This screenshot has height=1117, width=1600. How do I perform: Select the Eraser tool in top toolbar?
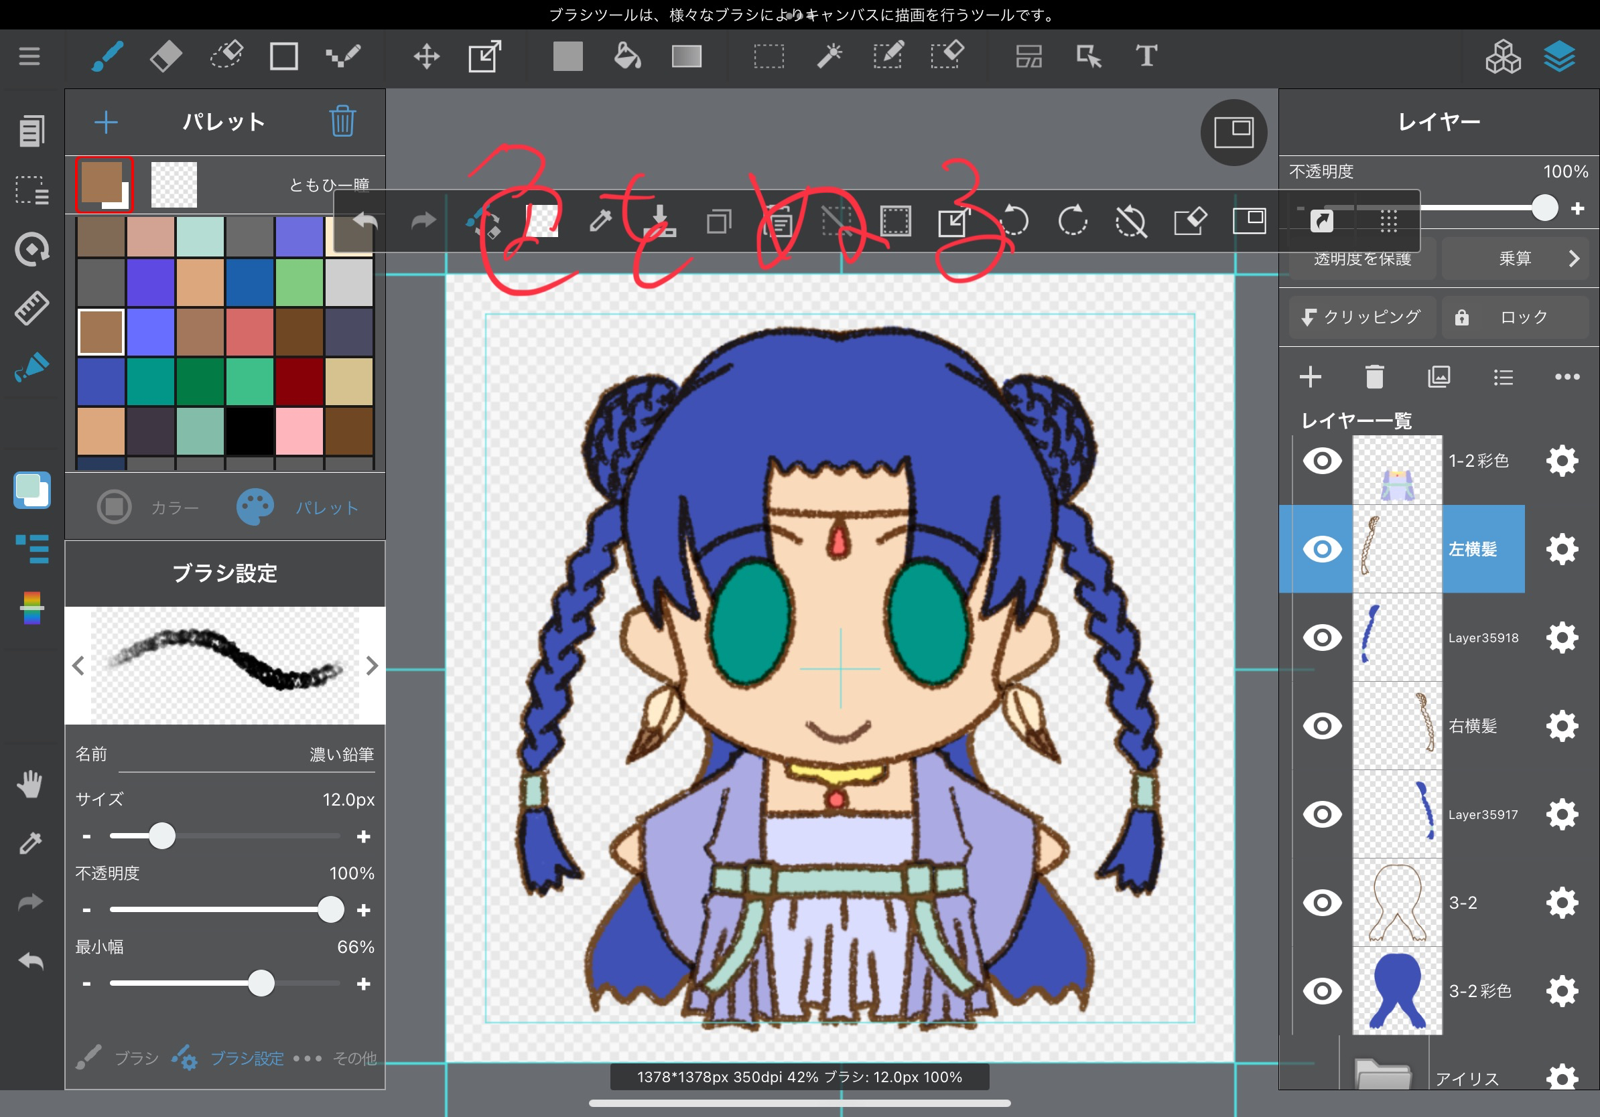(x=166, y=56)
